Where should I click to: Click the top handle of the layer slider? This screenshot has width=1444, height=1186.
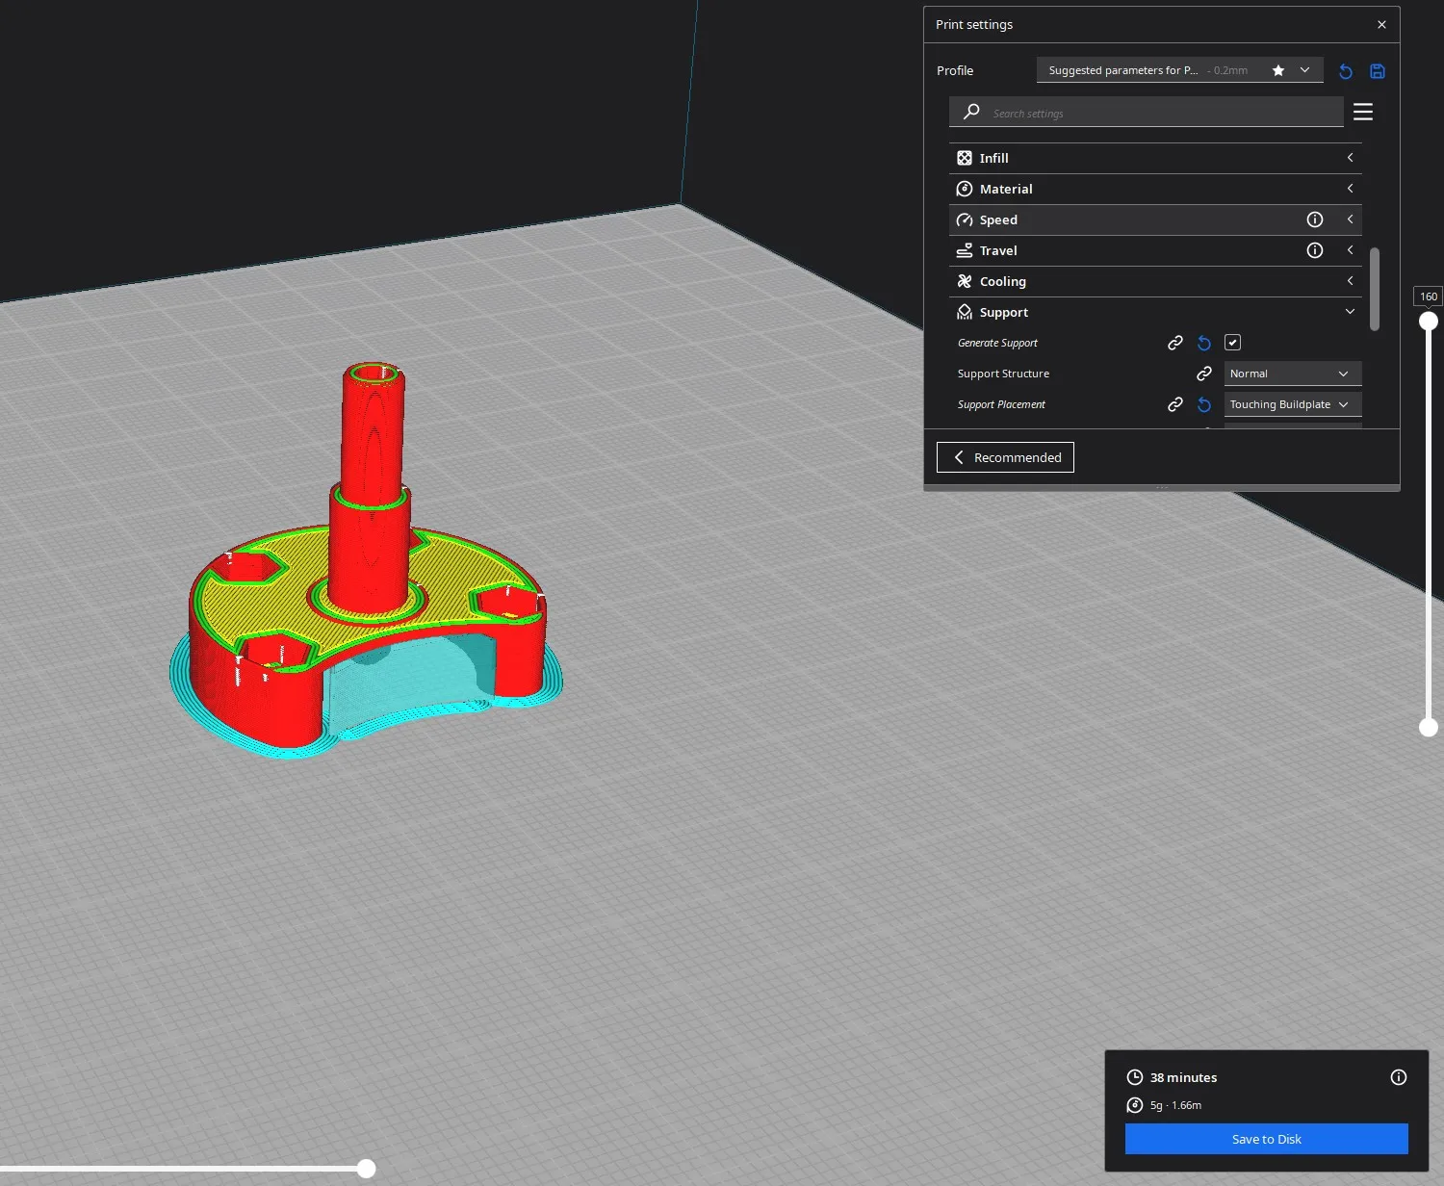[1429, 321]
